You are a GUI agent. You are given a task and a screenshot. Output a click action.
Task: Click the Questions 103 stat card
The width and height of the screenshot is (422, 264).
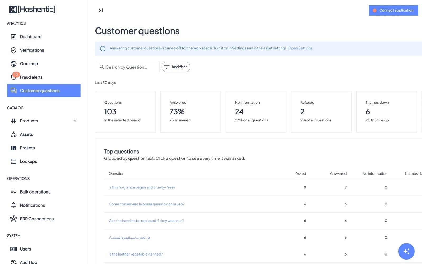tap(125, 112)
